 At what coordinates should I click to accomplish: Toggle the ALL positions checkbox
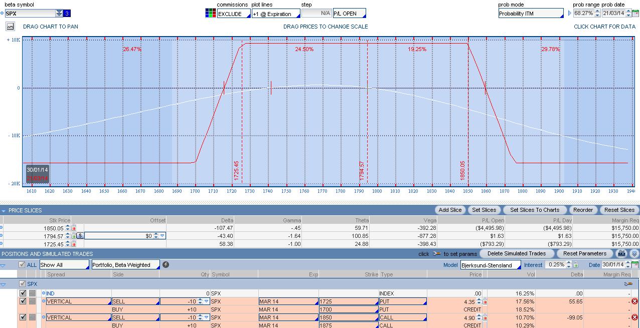[22, 265]
